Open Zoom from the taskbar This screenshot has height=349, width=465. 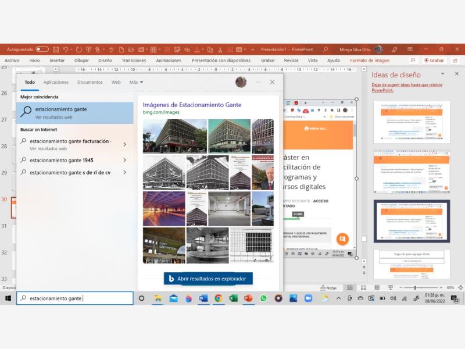point(309,298)
